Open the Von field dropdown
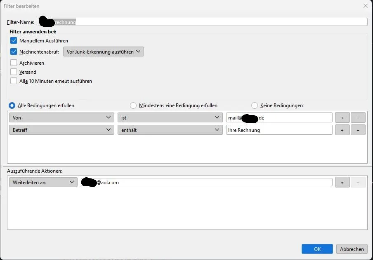This screenshot has height=260, width=373. (x=61, y=118)
